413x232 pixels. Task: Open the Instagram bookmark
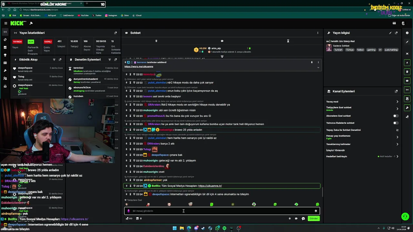point(111,15)
